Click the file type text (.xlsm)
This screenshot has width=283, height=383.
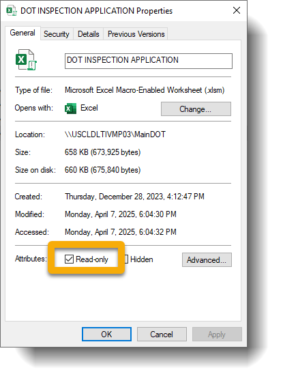[x=145, y=90]
